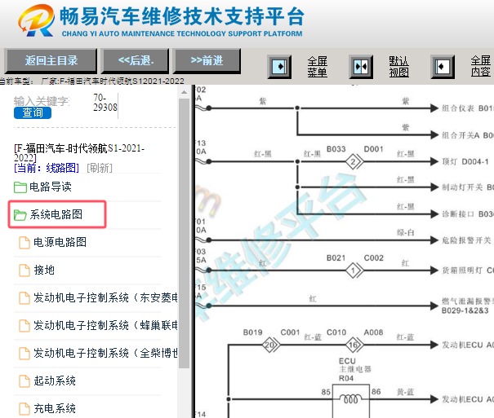Click the 顶灯 D004-1 label in diagram
This screenshot has width=494, height=418.
(465, 162)
